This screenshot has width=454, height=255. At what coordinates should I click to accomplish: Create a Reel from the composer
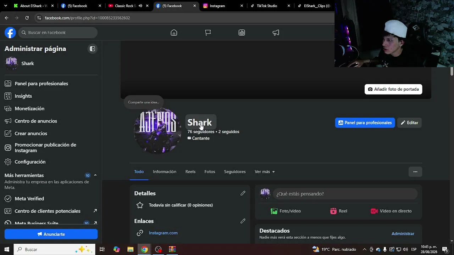338,211
